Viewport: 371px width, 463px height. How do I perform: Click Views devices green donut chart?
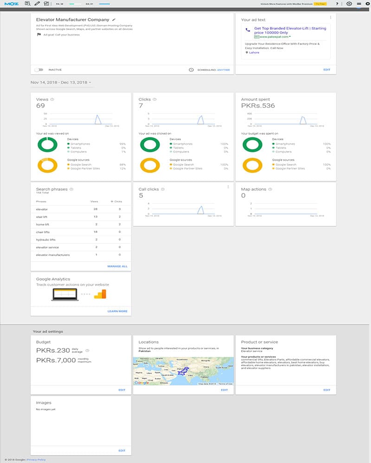click(47, 144)
